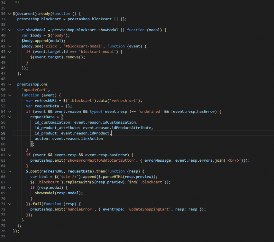Click event.resp.errors.join on line 63
274x242 pixels.
[x=199, y=160]
